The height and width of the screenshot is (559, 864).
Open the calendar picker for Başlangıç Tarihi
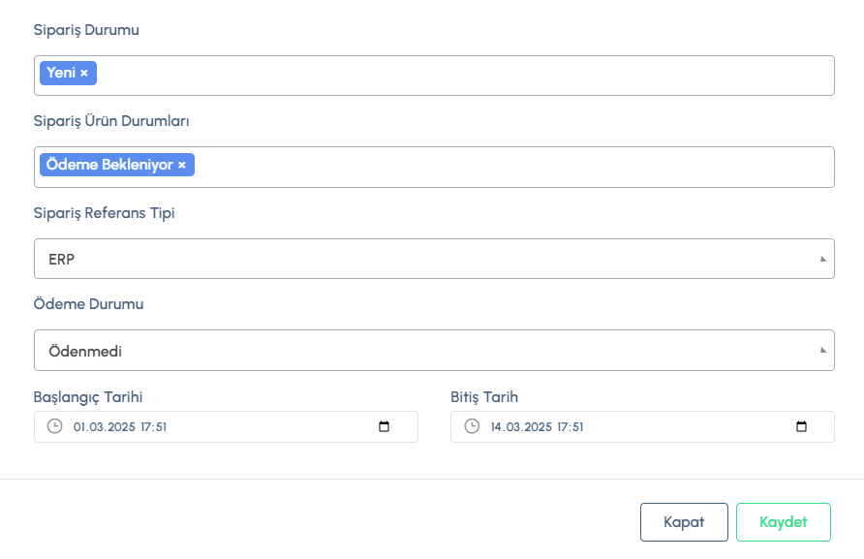385,426
